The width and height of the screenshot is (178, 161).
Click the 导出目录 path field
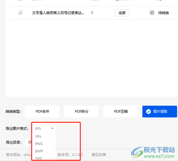point(28,142)
